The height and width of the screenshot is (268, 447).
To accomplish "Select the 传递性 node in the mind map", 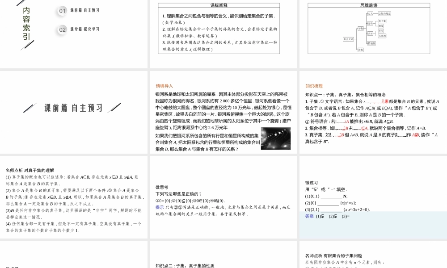I will (x=371, y=43).
